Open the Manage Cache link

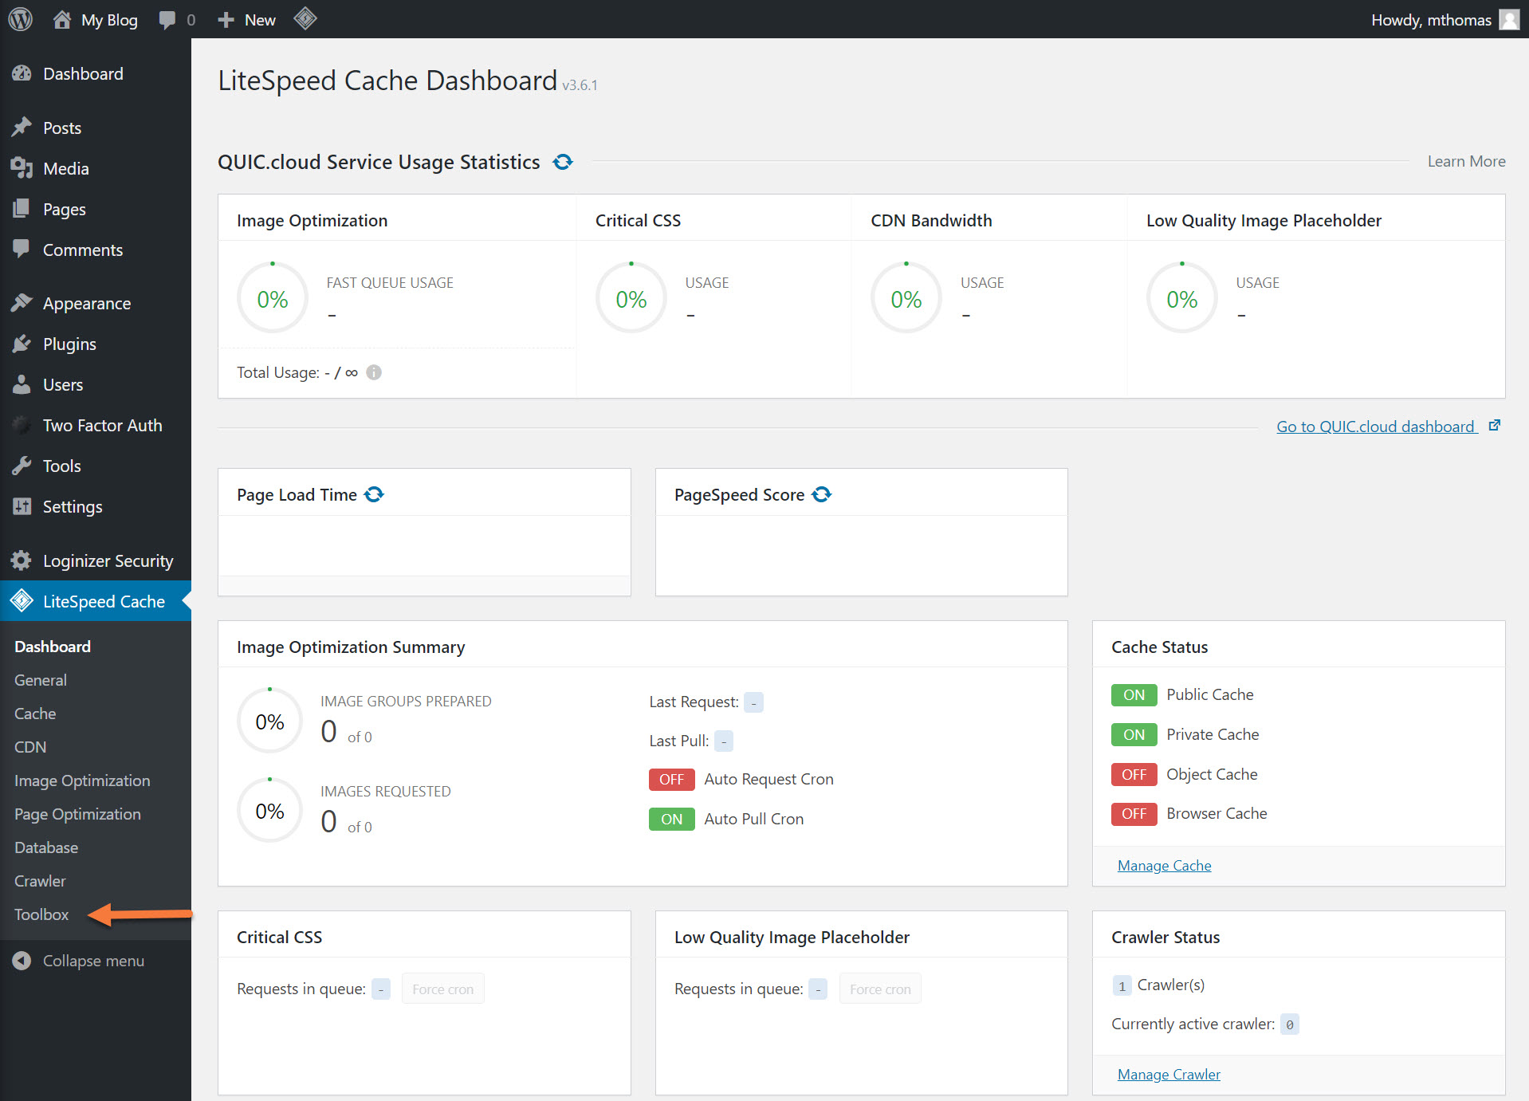[x=1164, y=866]
